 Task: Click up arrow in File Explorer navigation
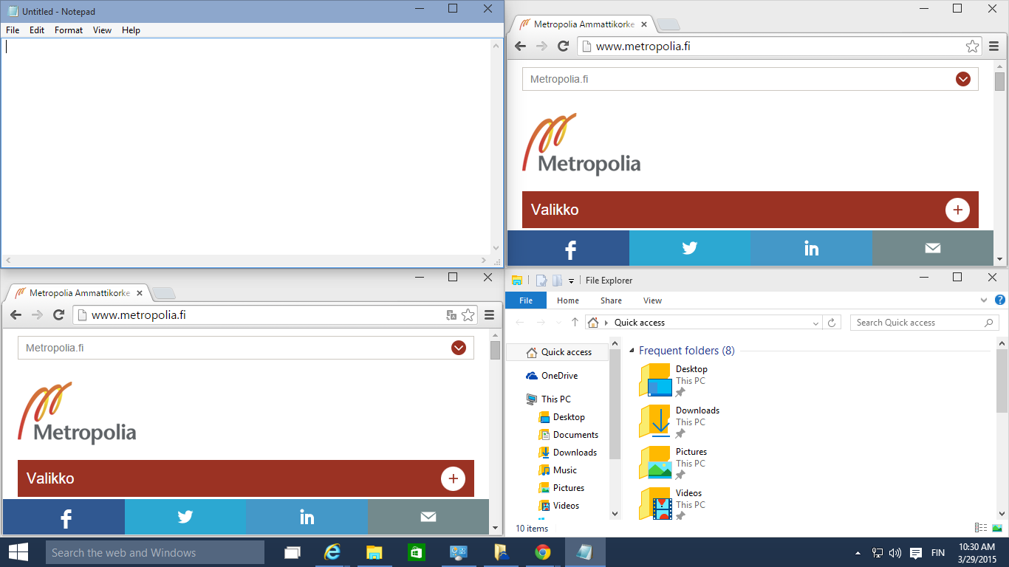click(575, 323)
